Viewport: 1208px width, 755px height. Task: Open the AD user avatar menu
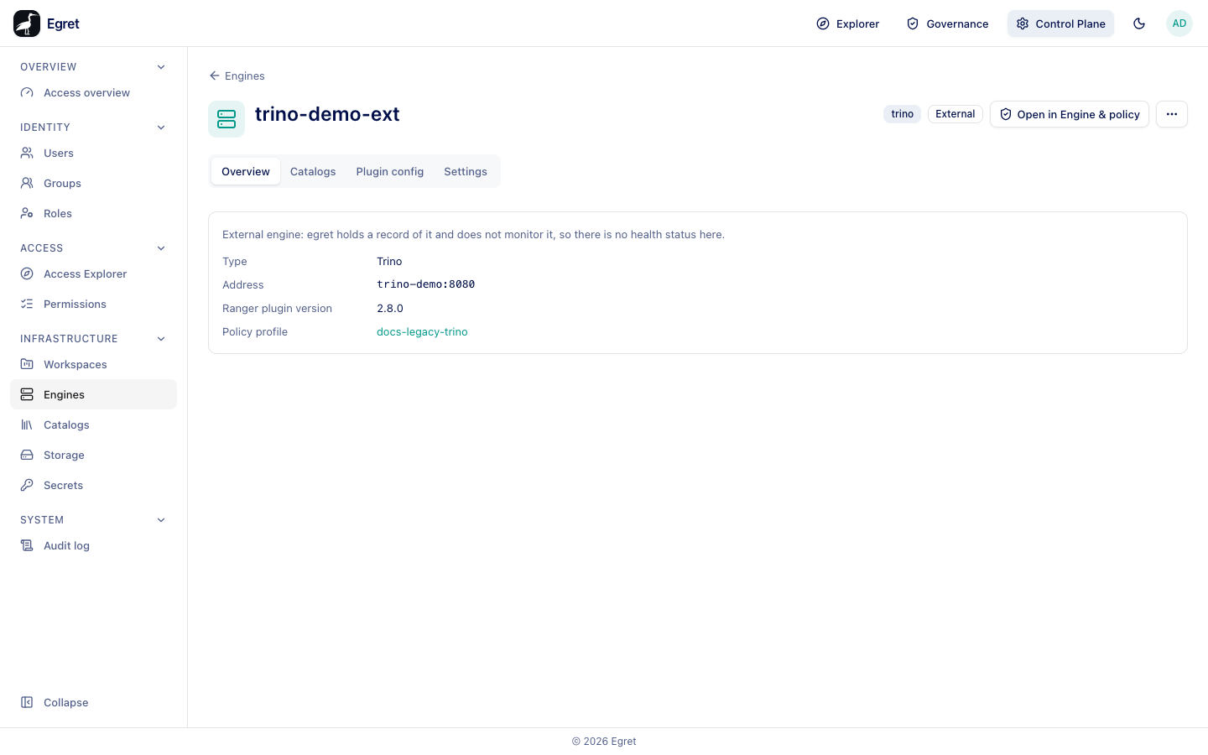click(1179, 23)
